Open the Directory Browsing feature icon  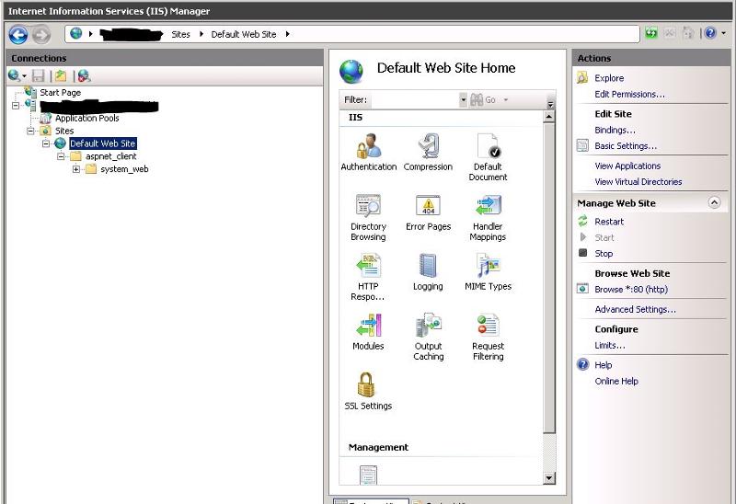(x=368, y=205)
